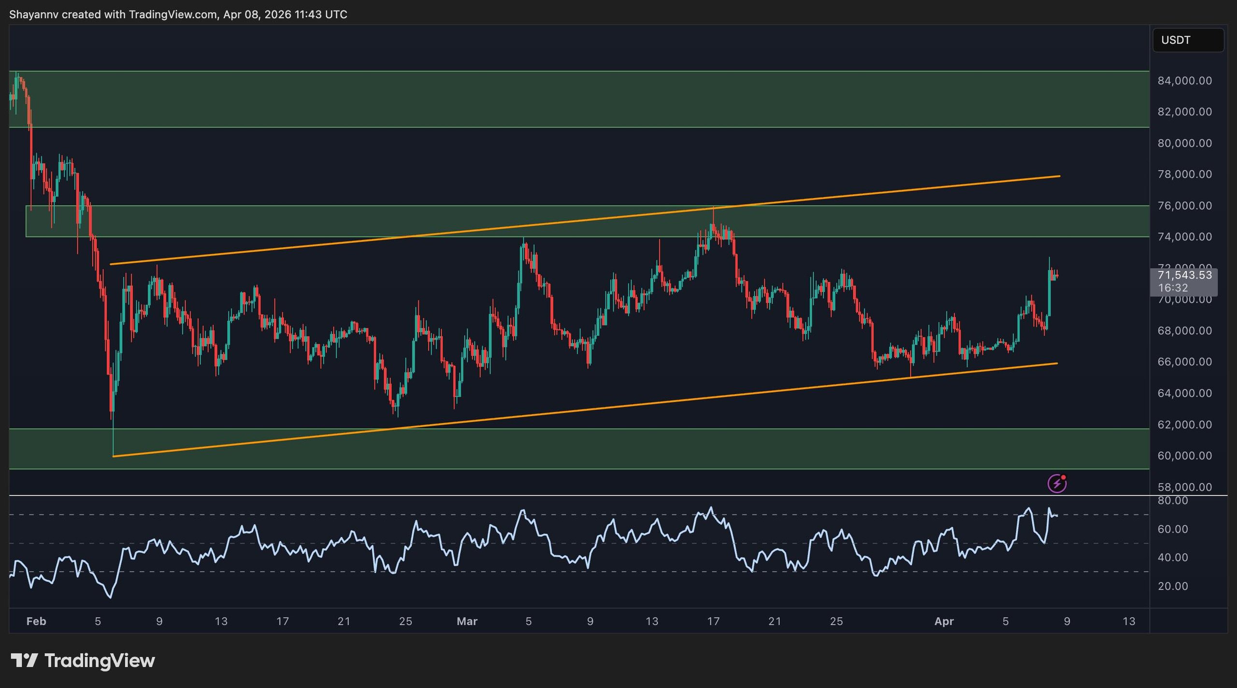Viewport: 1237px width, 688px height.
Task: Open the USDT currency selector
Action: 1188,40
